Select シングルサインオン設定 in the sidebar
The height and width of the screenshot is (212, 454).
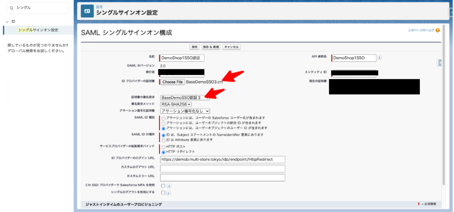[38, 30]
